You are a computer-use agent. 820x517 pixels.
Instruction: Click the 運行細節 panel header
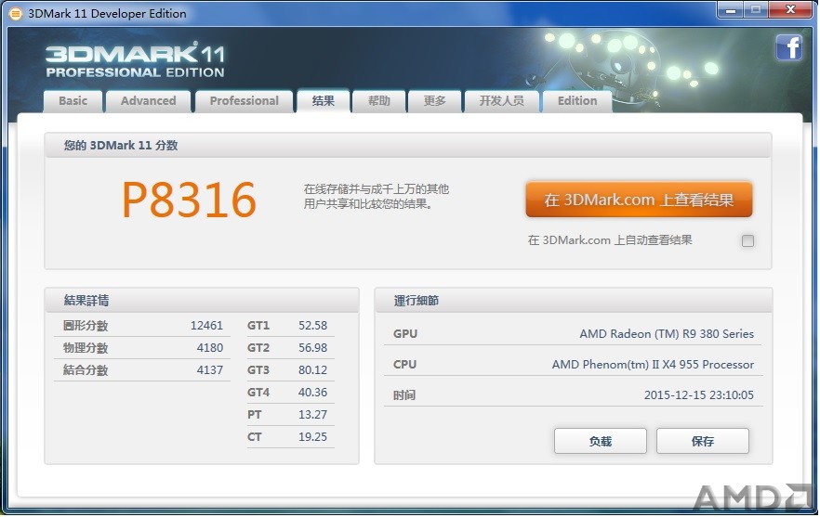[573, 301]
